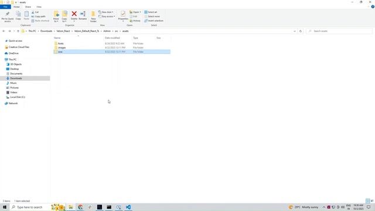Switch to the Home ribbon tab

(16, 7)
